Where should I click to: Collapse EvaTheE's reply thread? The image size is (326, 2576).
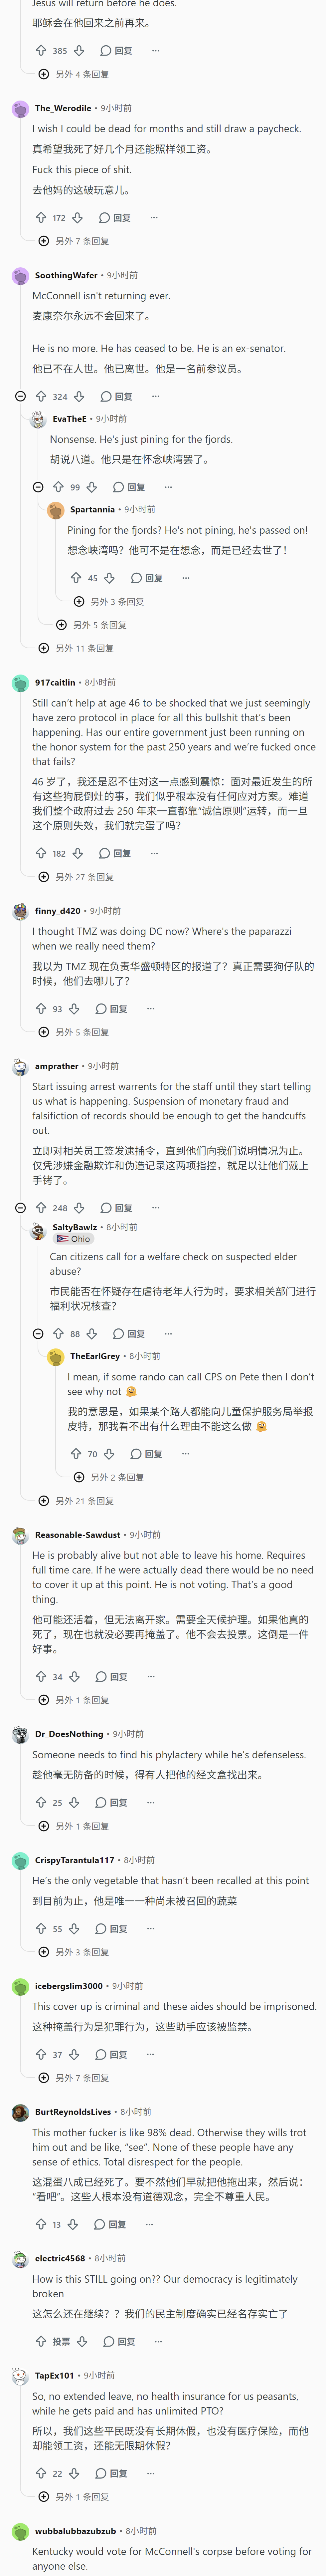(38, 487)
